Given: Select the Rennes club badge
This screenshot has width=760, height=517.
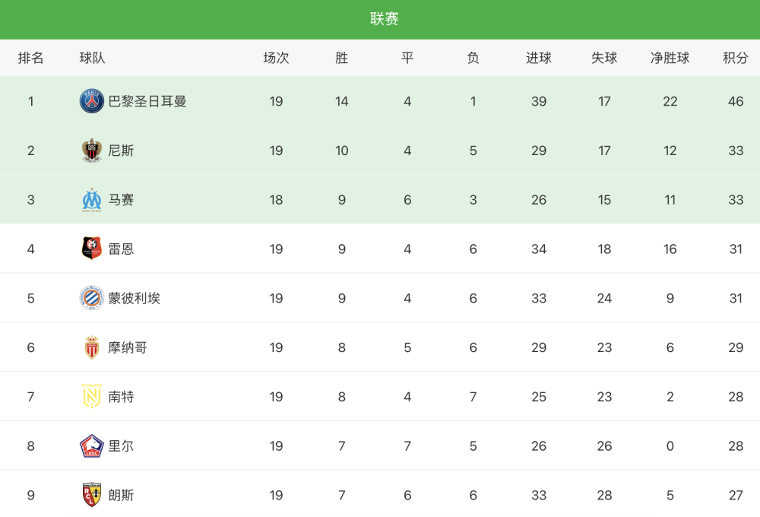Looking at the screenshot, I should (x=92, y=249).
